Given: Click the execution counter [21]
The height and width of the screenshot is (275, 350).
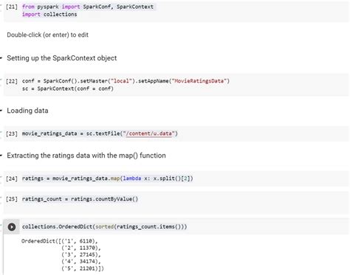Looking at the screenshot, I should (x=12, y=7).
